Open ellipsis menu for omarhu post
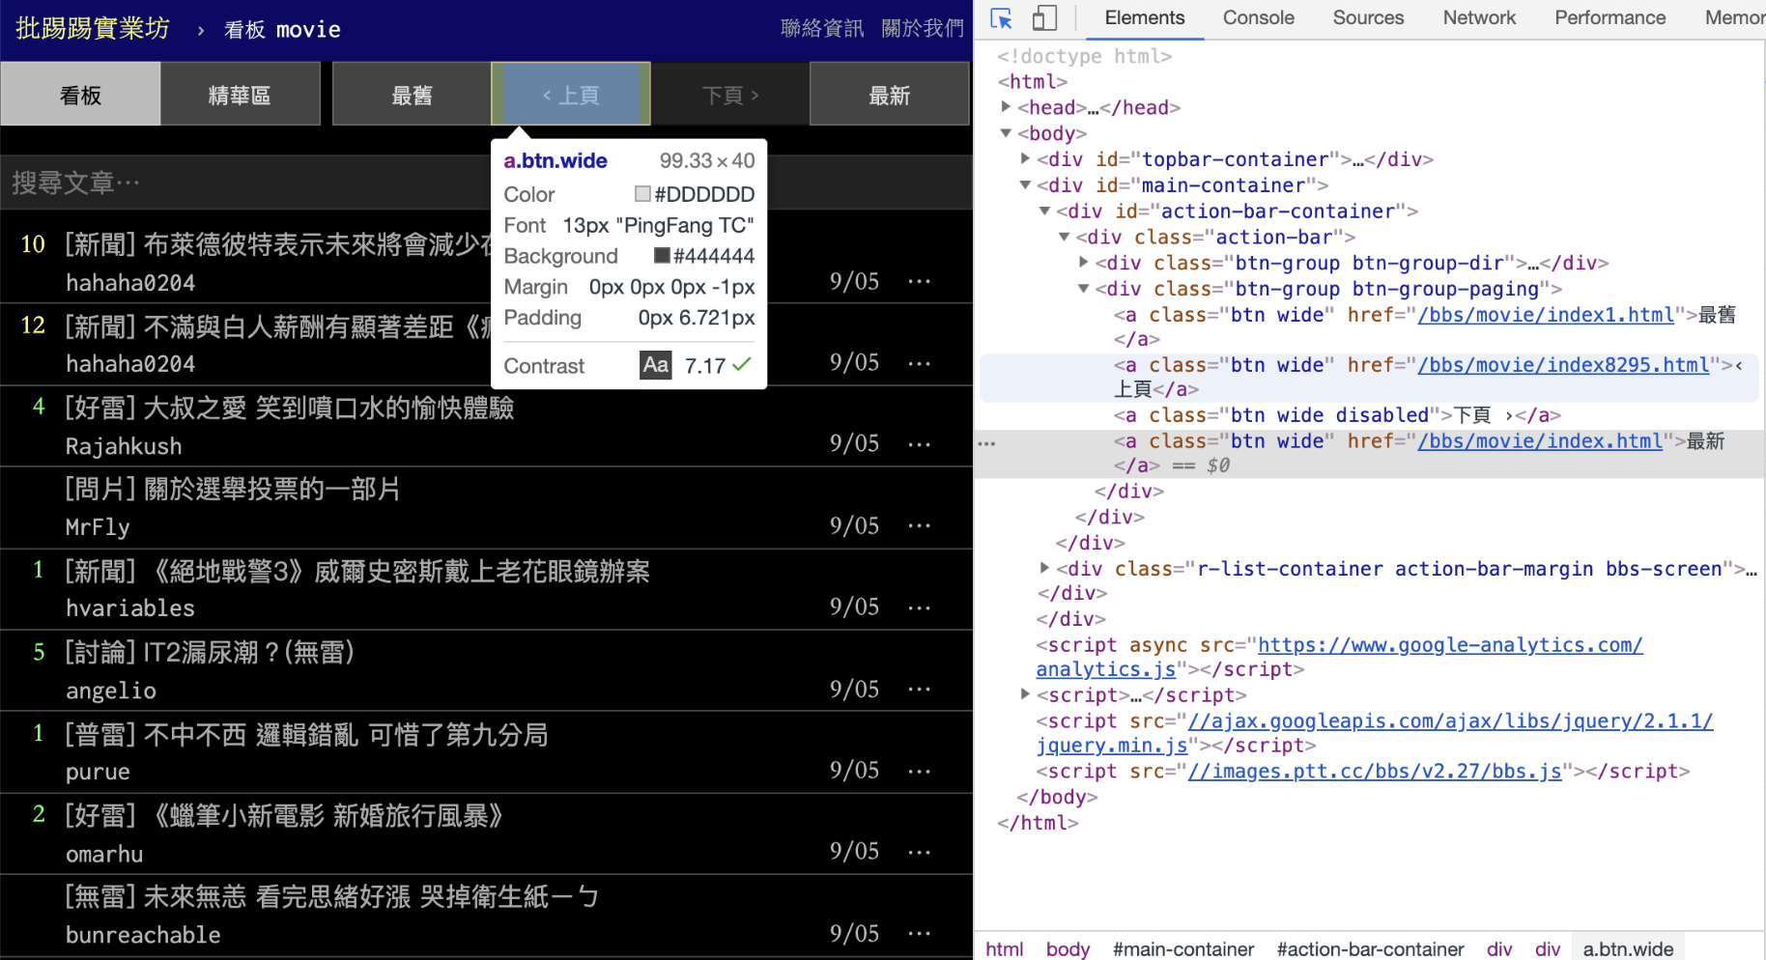1766x960 pixels. click(x=919, y=852)
